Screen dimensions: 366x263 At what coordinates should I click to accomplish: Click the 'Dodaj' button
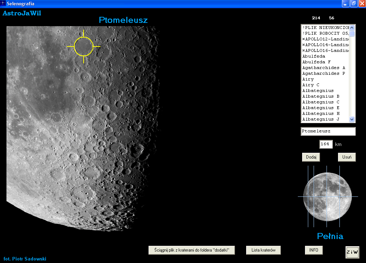(311, 157)
